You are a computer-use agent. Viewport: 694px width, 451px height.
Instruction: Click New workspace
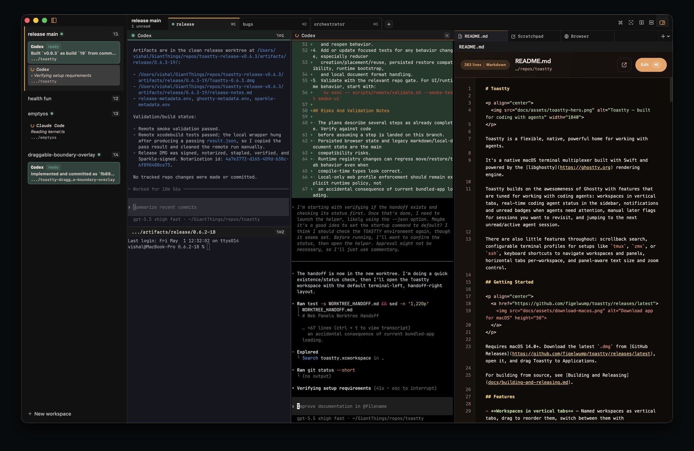(50, 414)
